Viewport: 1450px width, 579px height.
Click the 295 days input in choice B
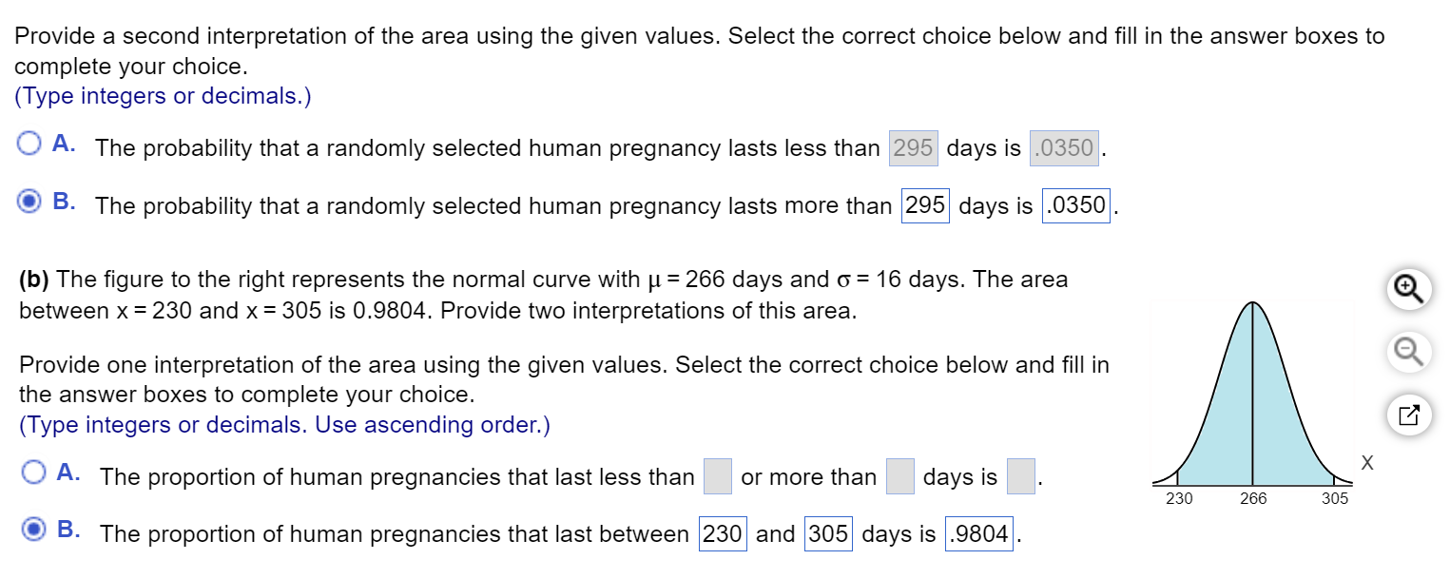click(924, 205)
